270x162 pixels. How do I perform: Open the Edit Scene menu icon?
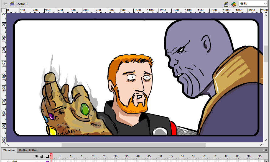click(x=226, y=4)
